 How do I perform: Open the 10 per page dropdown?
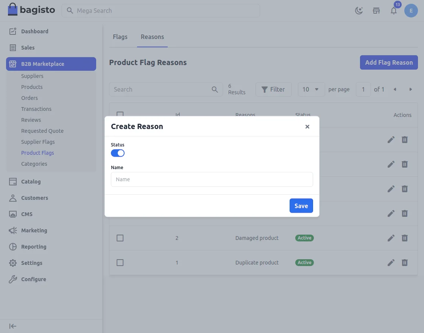pyautogui.click(x=311, y=89)
